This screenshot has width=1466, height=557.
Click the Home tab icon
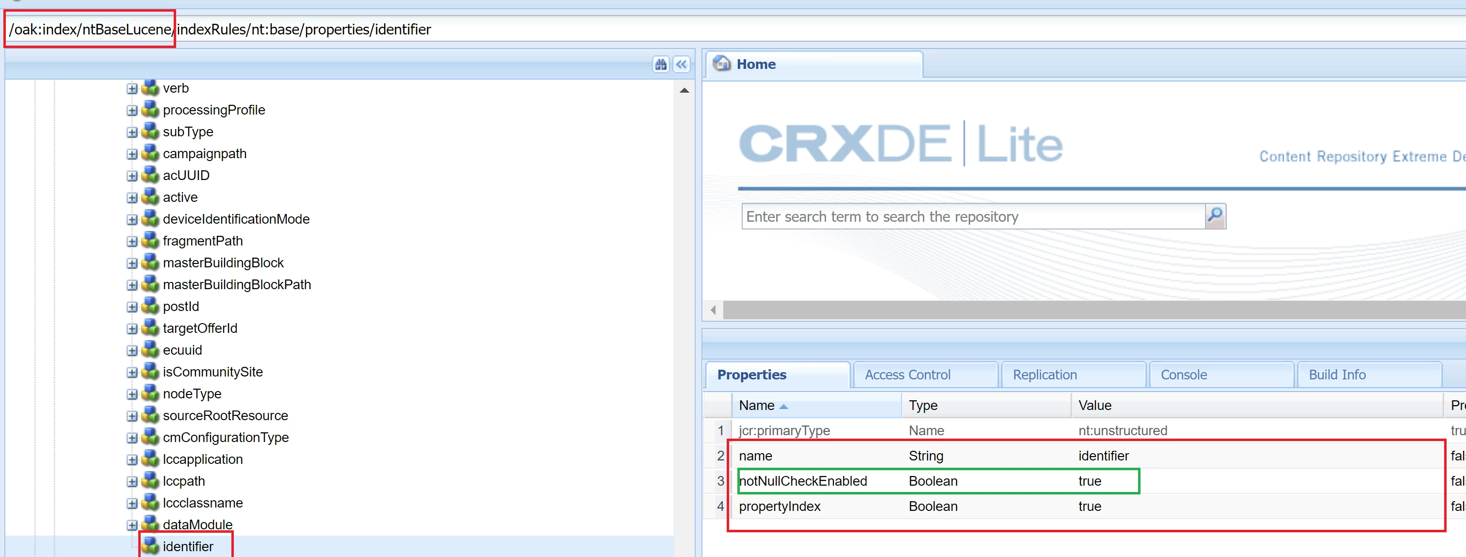(x=722, y=64)
